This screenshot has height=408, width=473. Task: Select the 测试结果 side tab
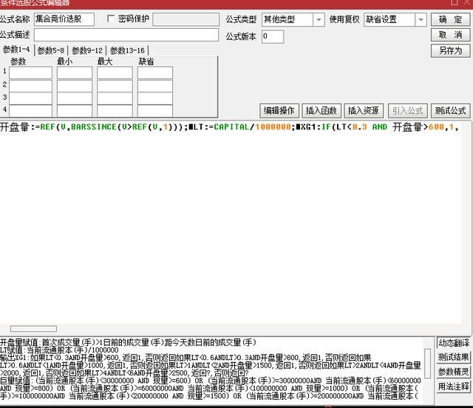tap(453, 357)
